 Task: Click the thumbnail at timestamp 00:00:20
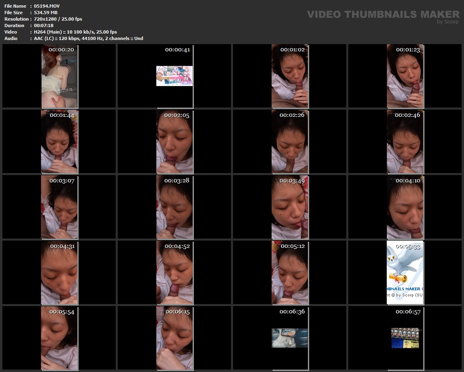[59, 77]
